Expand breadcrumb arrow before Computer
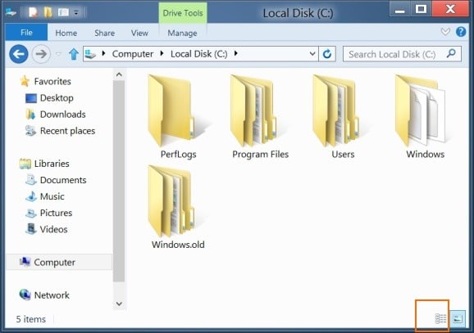This screenshot has height=333, width=474. click(x=103, y=53)
